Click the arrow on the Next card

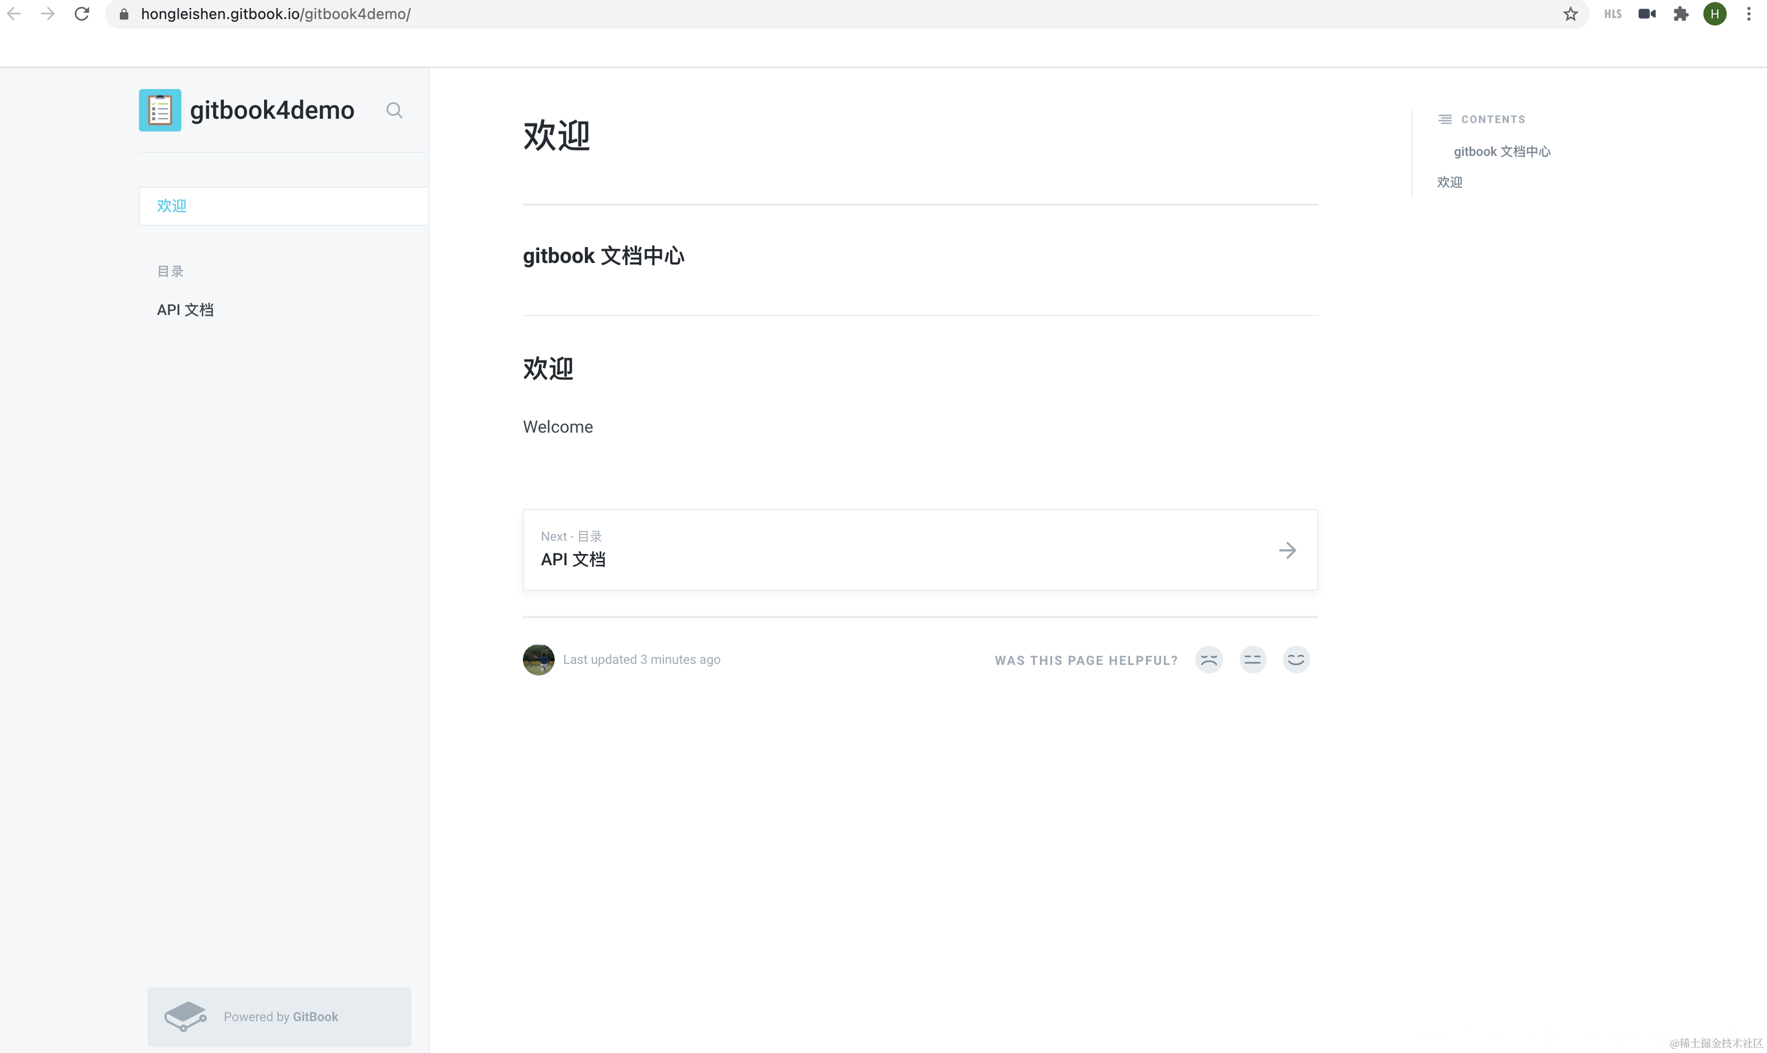[x=1287, y=550]
